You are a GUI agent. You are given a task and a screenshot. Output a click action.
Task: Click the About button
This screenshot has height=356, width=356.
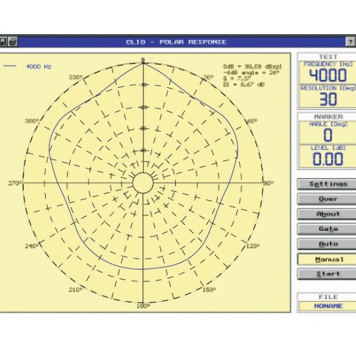click(x=328, y=214)
